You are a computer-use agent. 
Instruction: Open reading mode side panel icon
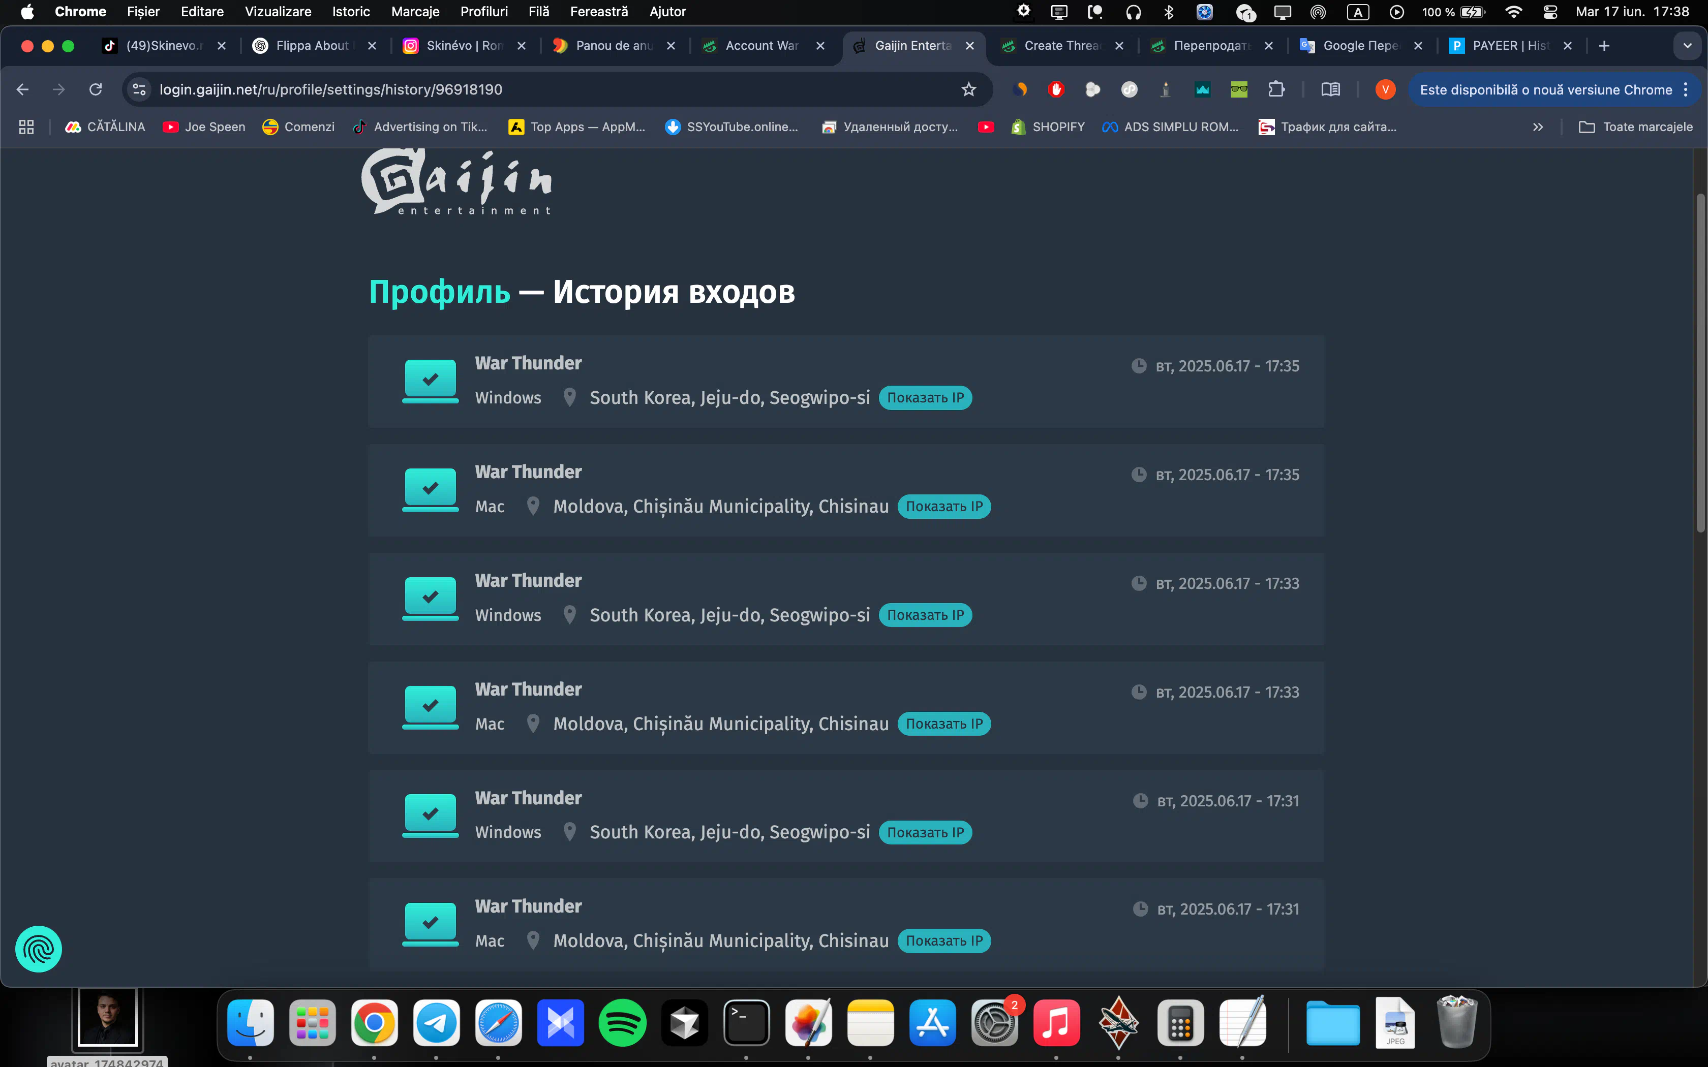click(x=1330, y=89)
